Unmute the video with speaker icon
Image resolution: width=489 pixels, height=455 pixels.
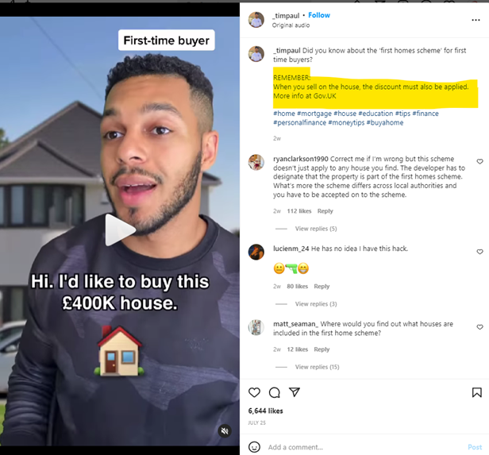[x=225, y=431]
